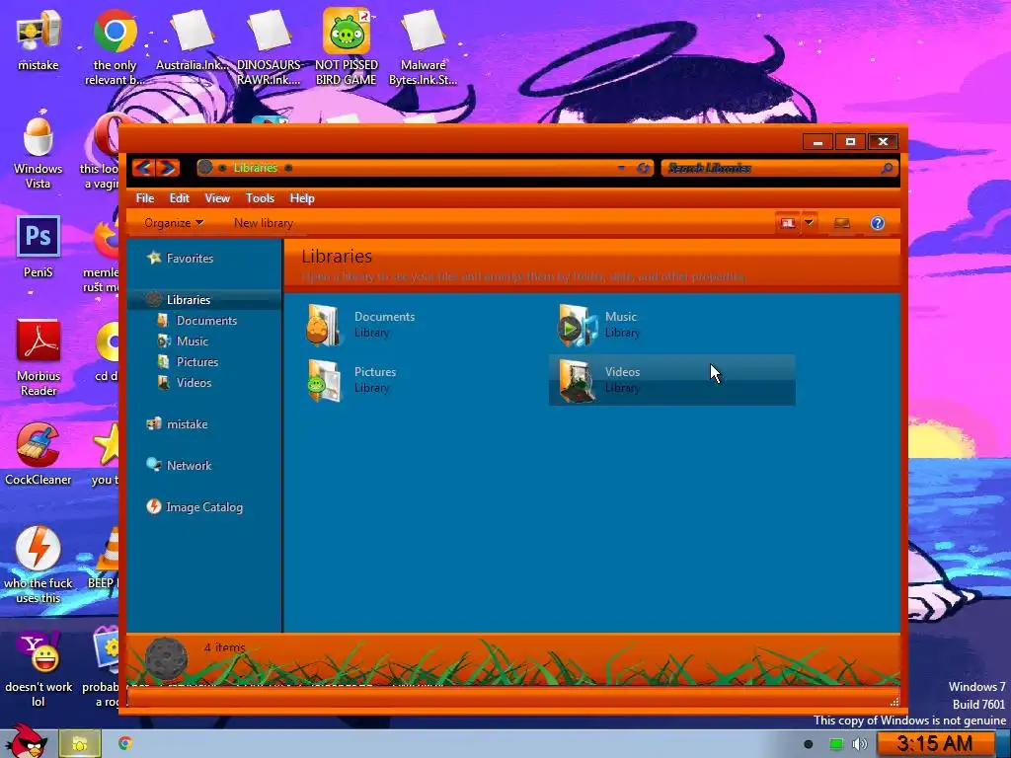Select Documents in the navigation tree
Viewport: 1011px width, 758px height.
click(x=197, y=321)
